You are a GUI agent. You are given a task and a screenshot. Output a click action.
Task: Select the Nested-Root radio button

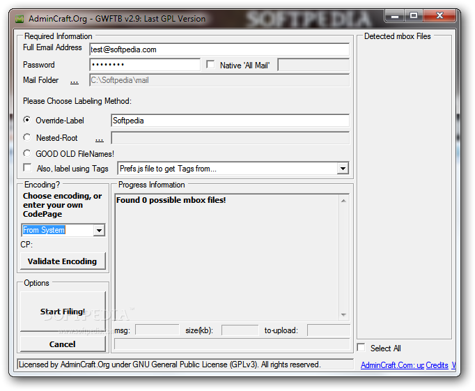(27, 137)
